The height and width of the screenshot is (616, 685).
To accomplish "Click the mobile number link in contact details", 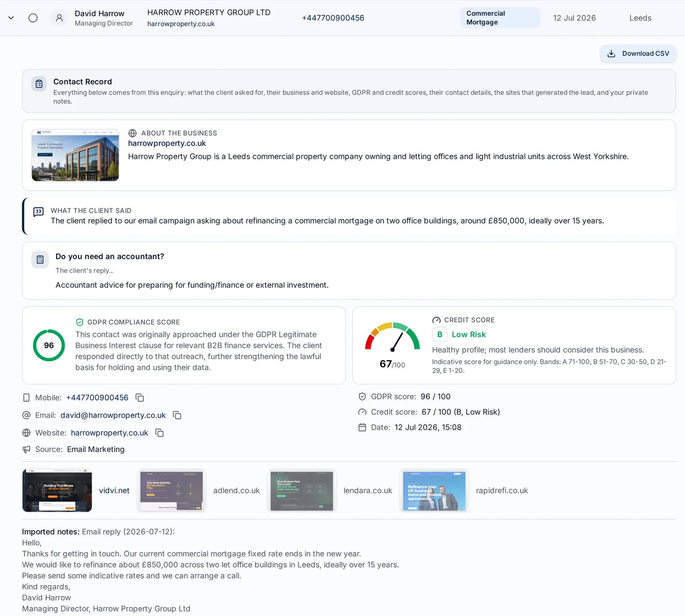I will 97,398.
